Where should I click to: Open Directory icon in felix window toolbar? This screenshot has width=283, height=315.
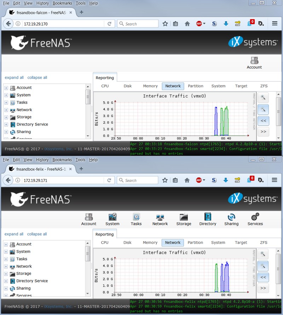pyautogui.click(x=208, y=219)
